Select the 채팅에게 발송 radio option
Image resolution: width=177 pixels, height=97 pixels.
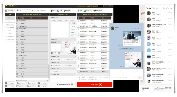(x=68, y=65)
